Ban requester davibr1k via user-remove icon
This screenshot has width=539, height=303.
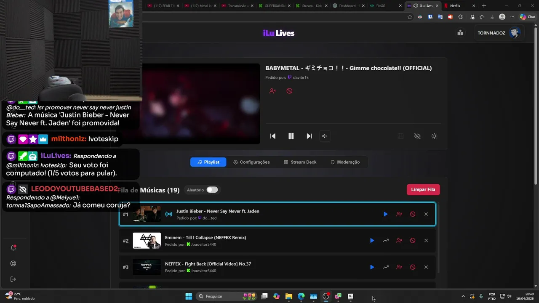(272, 91)
